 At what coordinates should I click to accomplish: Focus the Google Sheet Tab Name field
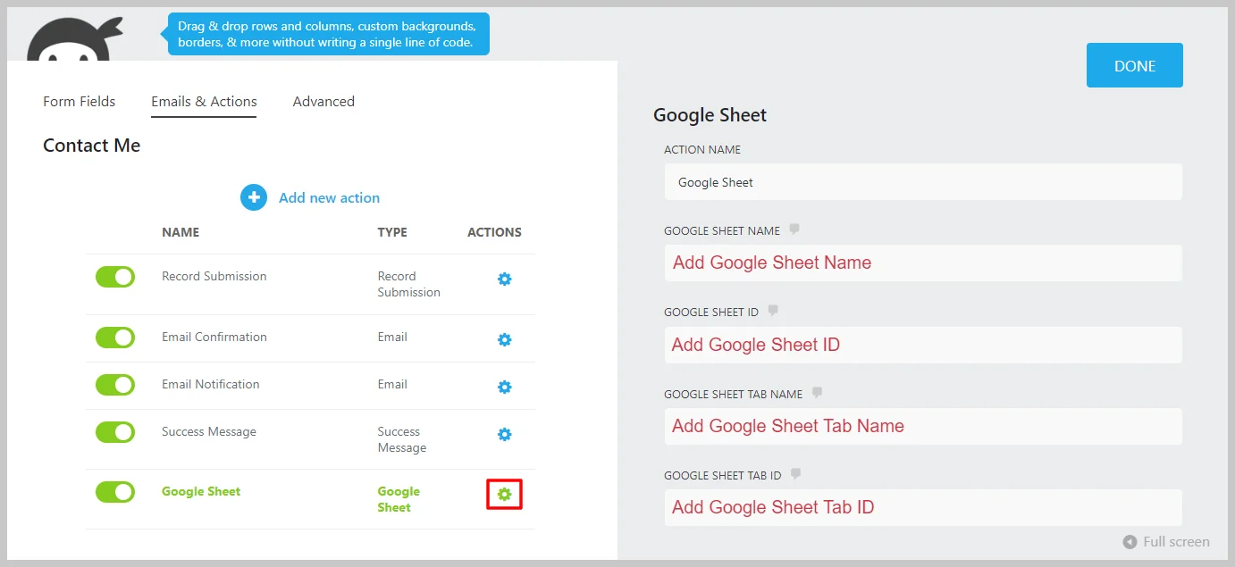click(922, 427)
